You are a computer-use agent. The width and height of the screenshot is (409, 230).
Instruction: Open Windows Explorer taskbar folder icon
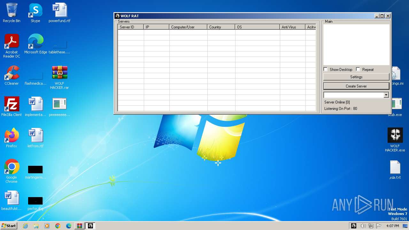[36, 226]
